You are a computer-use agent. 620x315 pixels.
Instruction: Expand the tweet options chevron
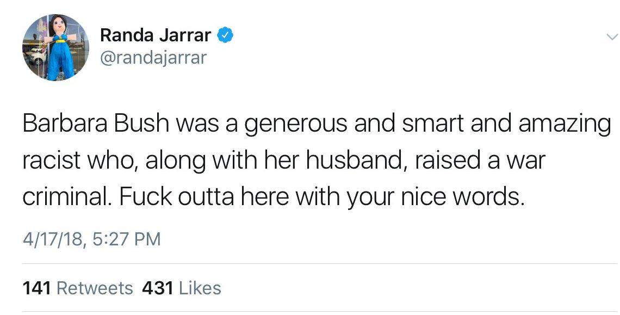[x=611, y=38]
